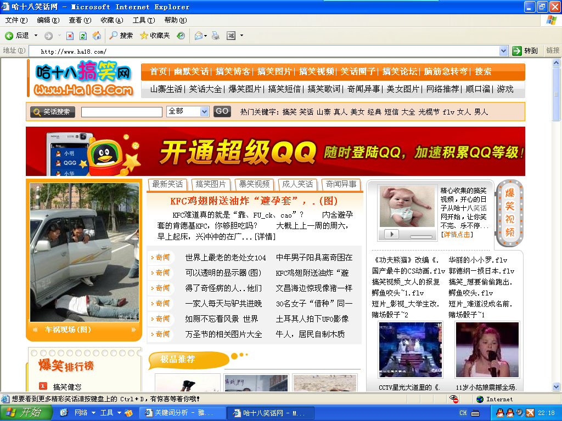This screenshot has height=421, width=562.
Task: Click the keyboard icon in the system tray
Action: click(475, 413)
